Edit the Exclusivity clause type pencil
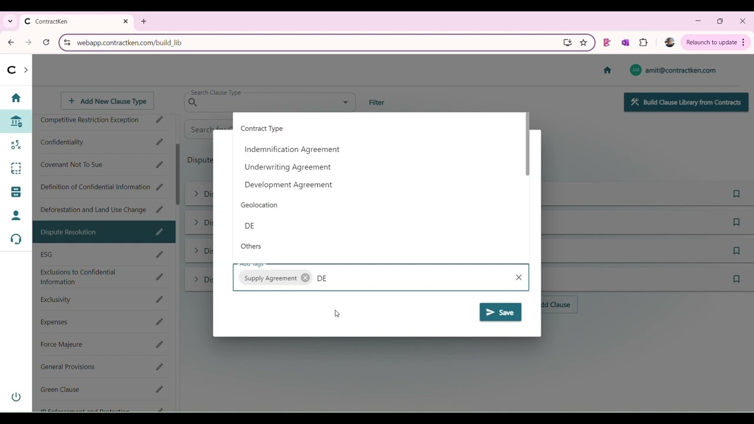This screenshot has width=754, height=424. click(x=159, y=299)
